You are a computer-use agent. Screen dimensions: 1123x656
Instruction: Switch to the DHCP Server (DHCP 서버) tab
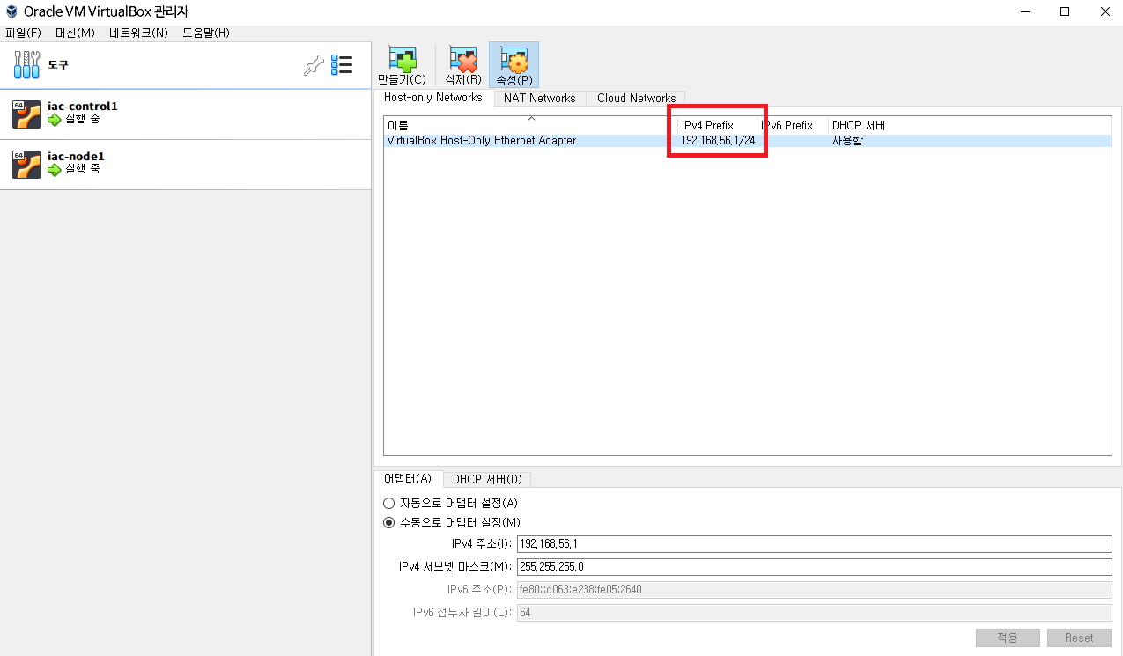click(x=487, y=479)
